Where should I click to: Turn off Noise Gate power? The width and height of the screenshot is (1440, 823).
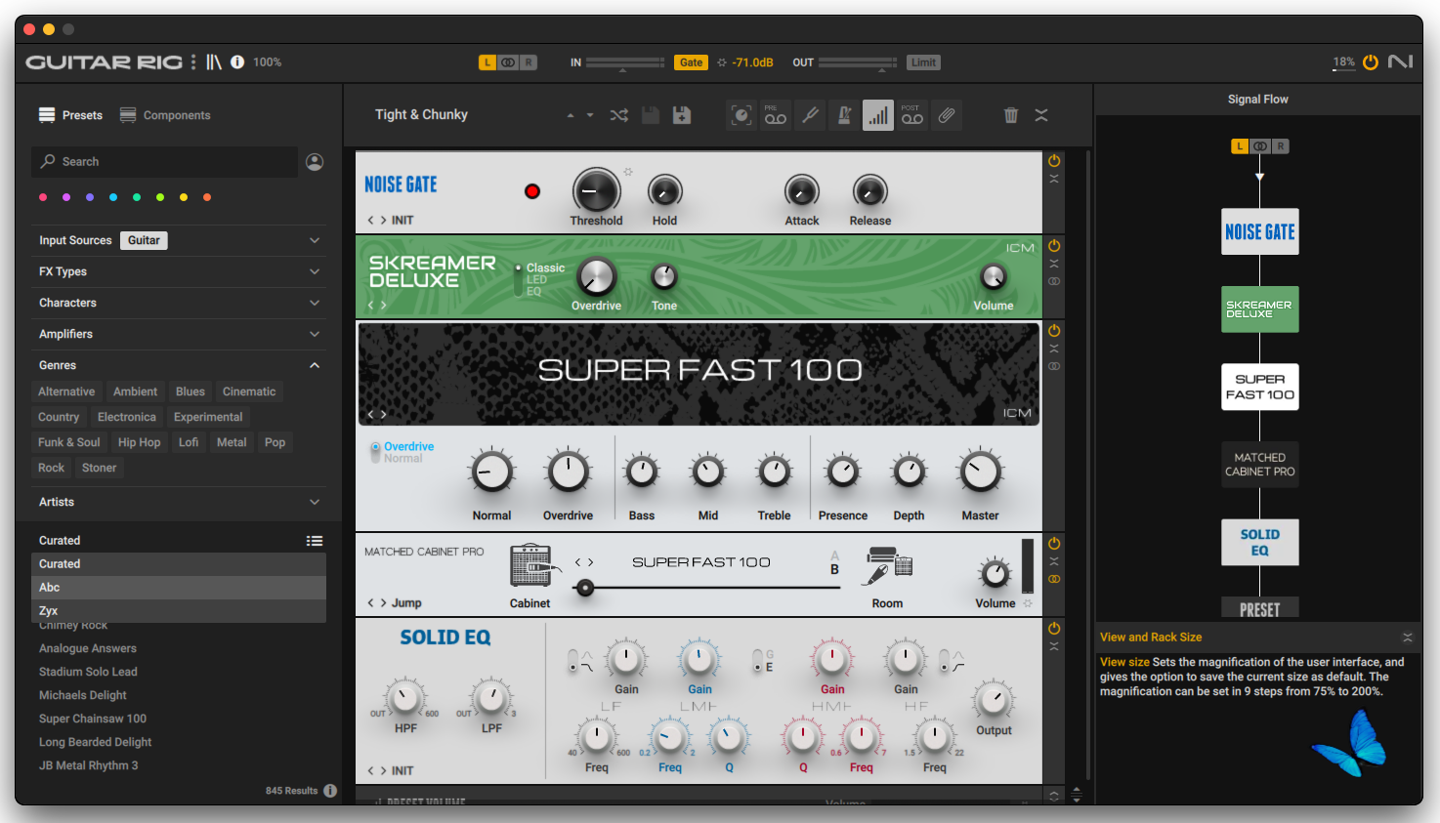pos(1054,161)
